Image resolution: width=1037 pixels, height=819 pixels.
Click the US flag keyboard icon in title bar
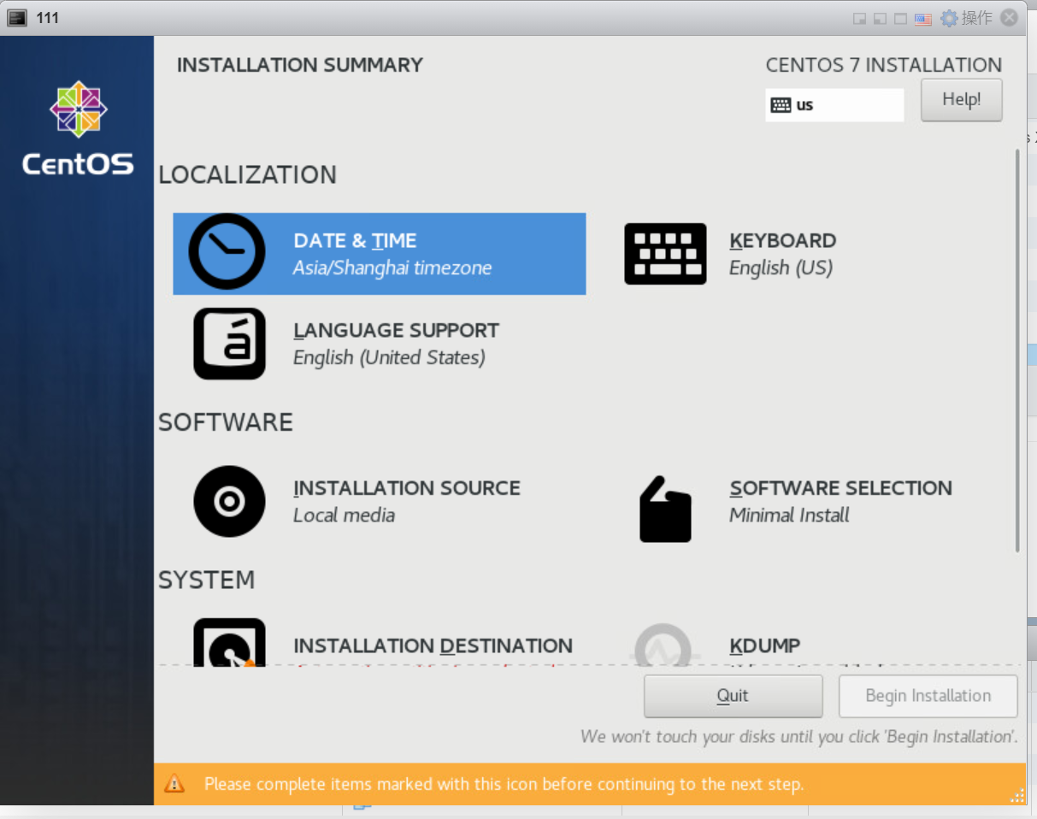922,19
